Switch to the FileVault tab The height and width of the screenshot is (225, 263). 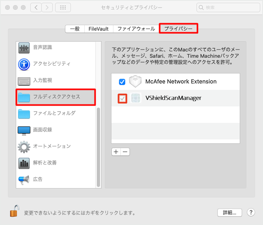(x=99, y=29)
